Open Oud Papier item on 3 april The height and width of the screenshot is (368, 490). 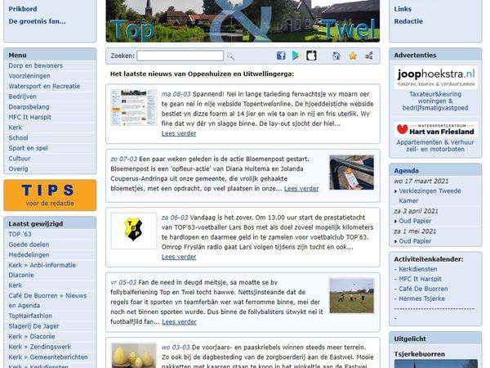point(415,221)
